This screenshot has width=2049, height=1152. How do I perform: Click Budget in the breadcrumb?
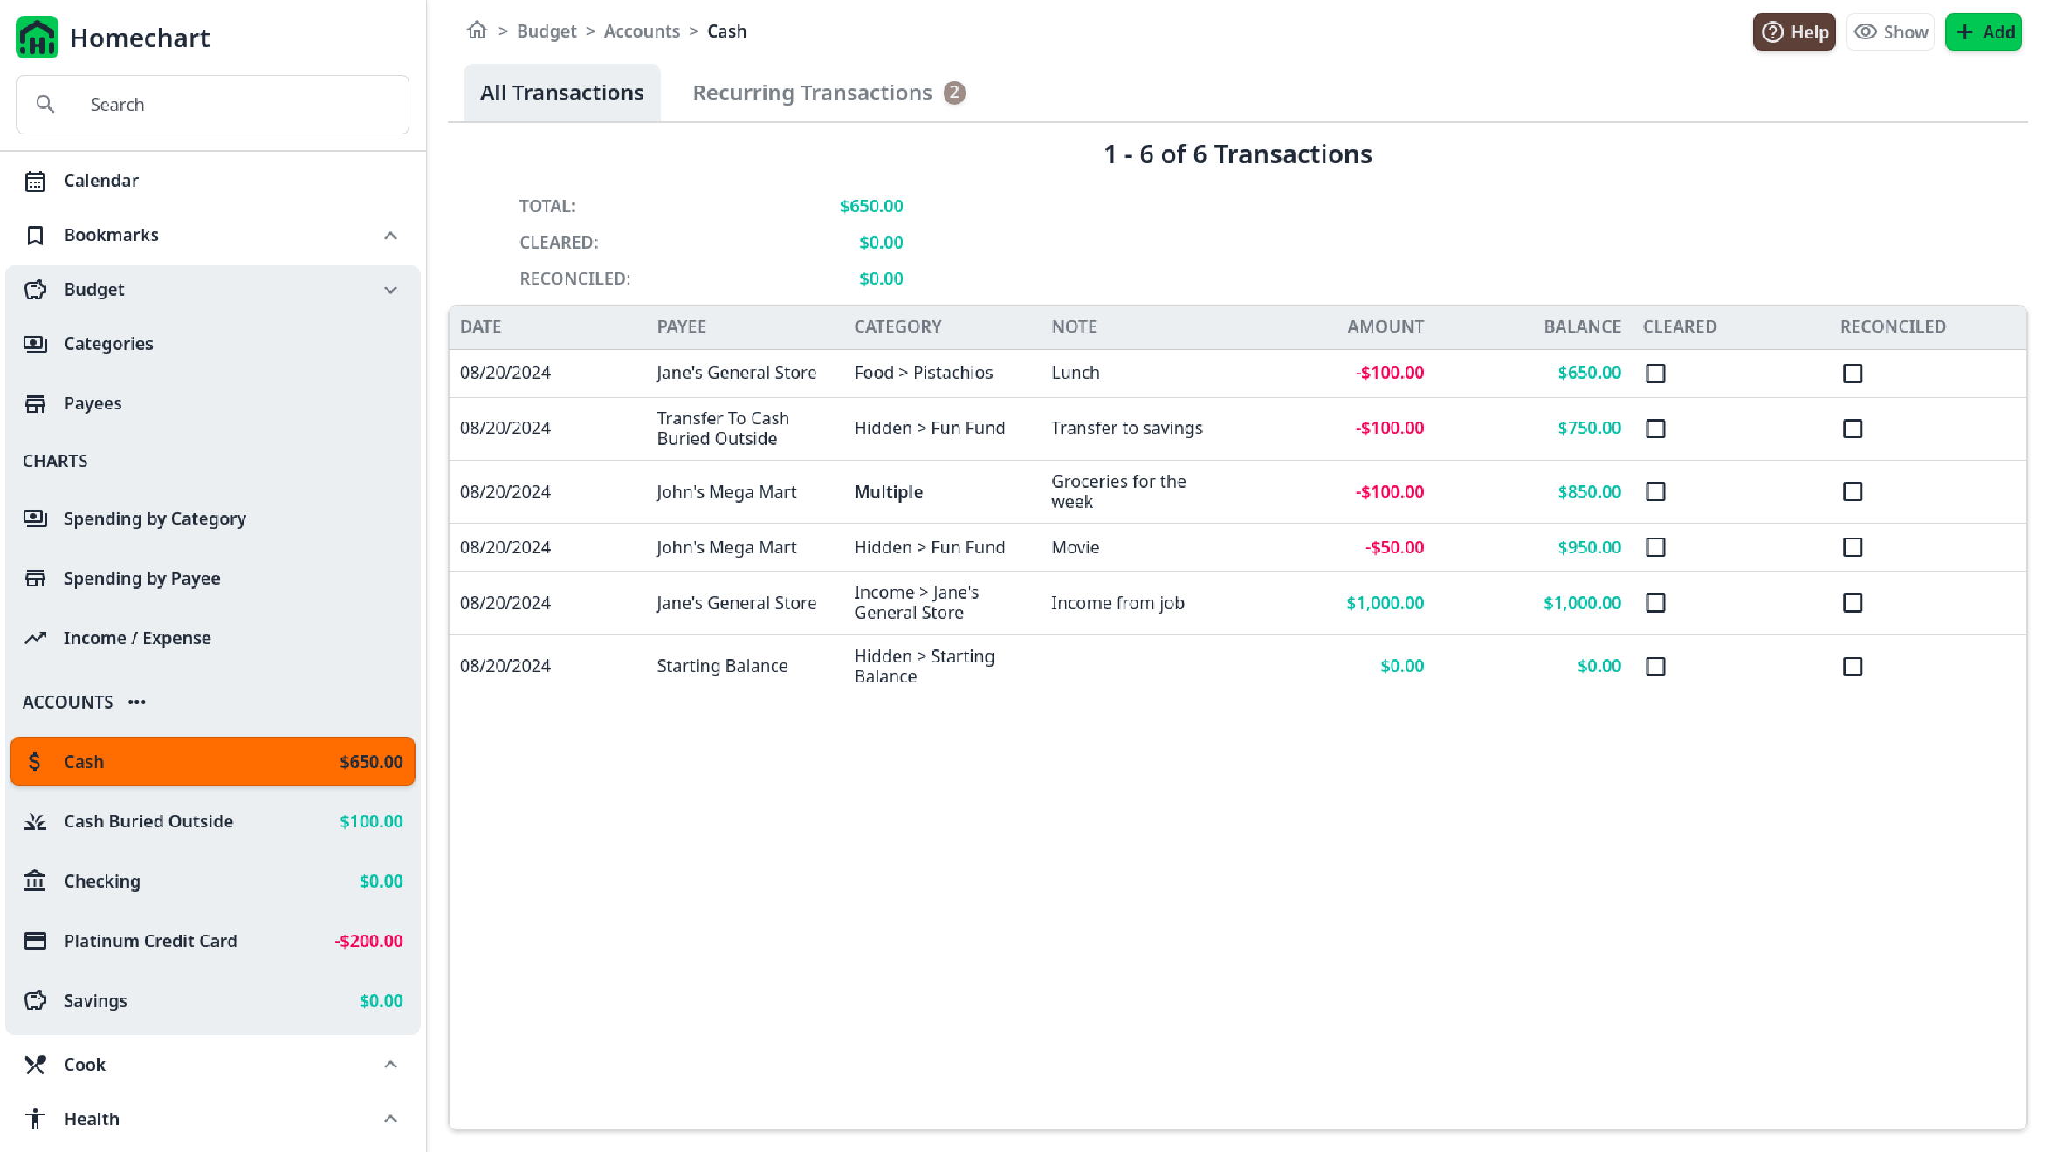pyautogui.click(x=547, y=31)
